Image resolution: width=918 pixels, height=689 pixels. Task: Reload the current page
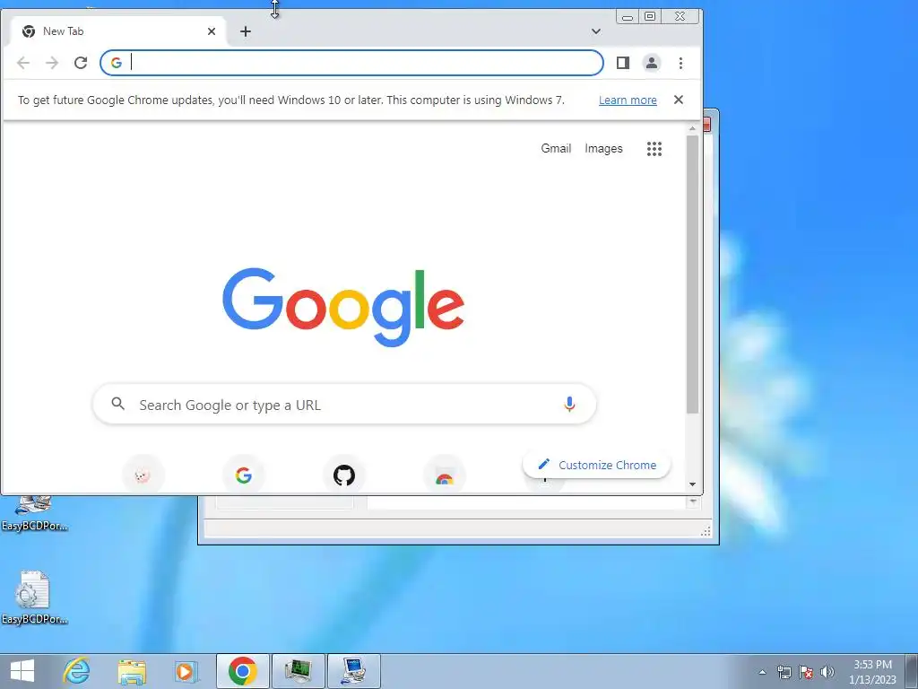pyautogui.click(x=81, y=63)
